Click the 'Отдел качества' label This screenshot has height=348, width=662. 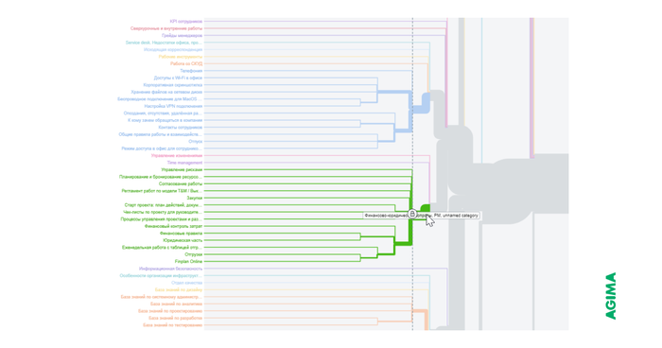coord(186,283)
